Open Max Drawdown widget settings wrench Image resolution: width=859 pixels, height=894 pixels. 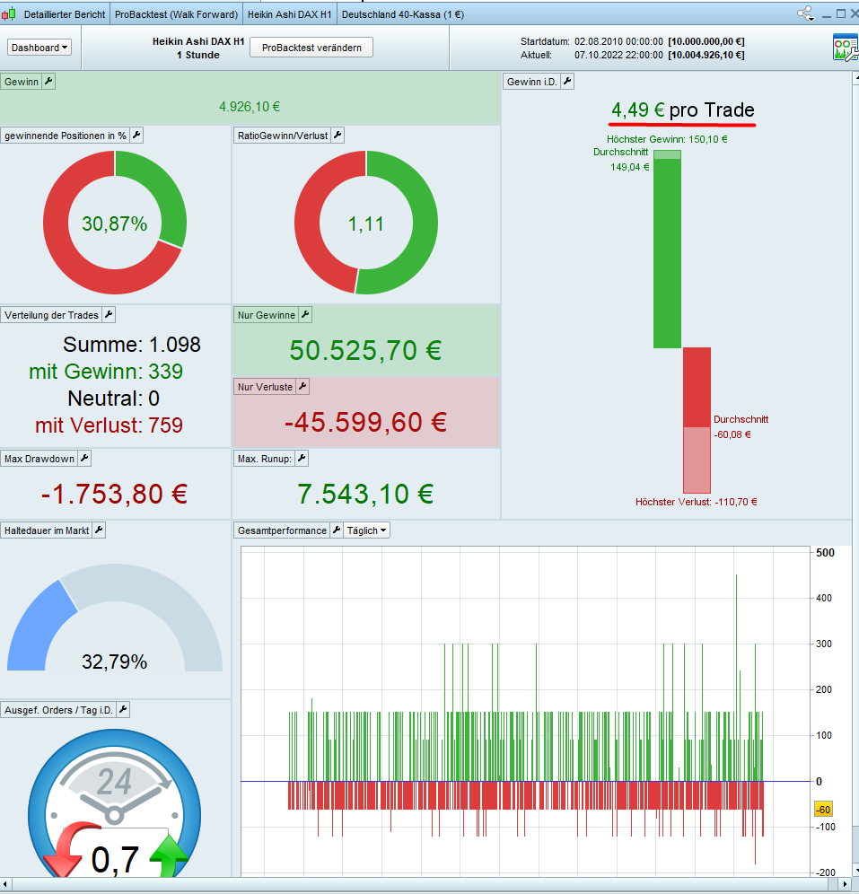pos(84,459)
